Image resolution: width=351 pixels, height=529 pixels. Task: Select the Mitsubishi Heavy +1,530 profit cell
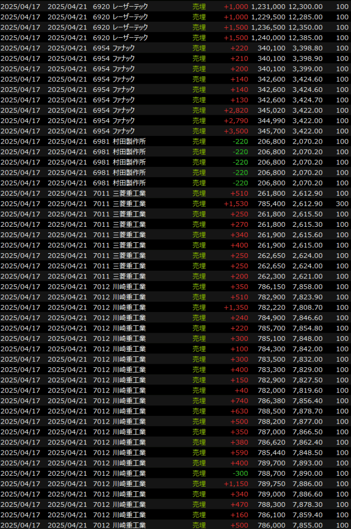coord(236,204)
